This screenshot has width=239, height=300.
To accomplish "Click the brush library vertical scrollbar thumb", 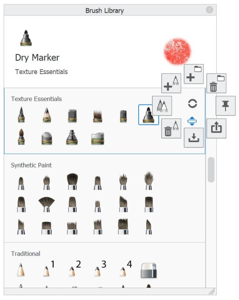I will pyautogui.click(x=211, y=170).
